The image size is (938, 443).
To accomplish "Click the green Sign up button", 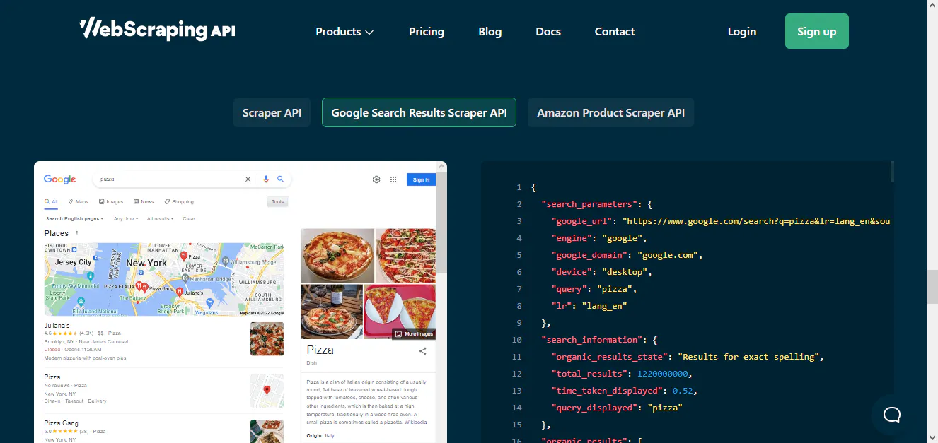I will coord(816,31).
